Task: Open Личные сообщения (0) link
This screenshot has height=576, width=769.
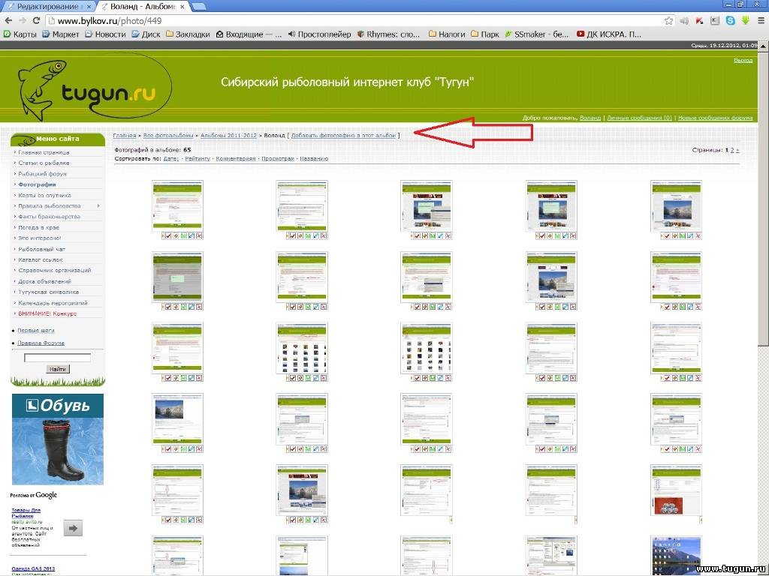Action: pos(639,118)
